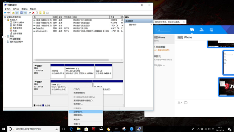234x132 pixels.
Task: Select the Windows (C:) volume list row
Action: click(78, 31)
